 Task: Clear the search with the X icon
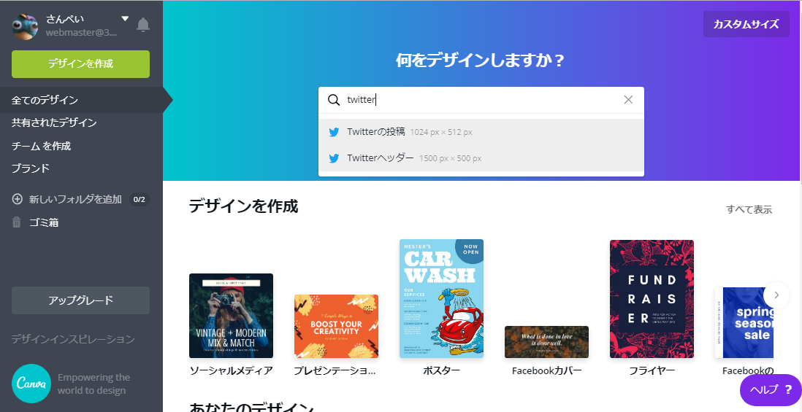coord(628,100)
